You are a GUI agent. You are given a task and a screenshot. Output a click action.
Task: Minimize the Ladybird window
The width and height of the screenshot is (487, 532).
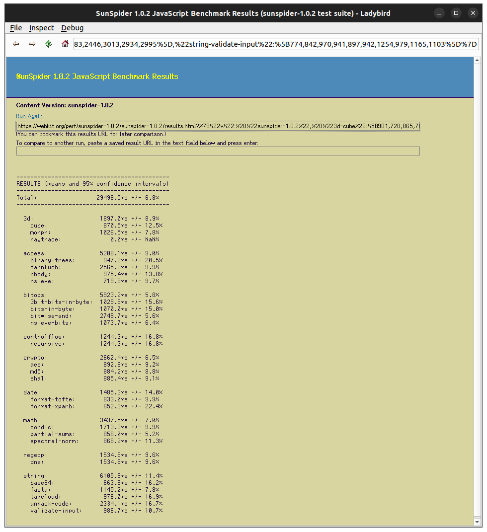[x=439, y=13]
